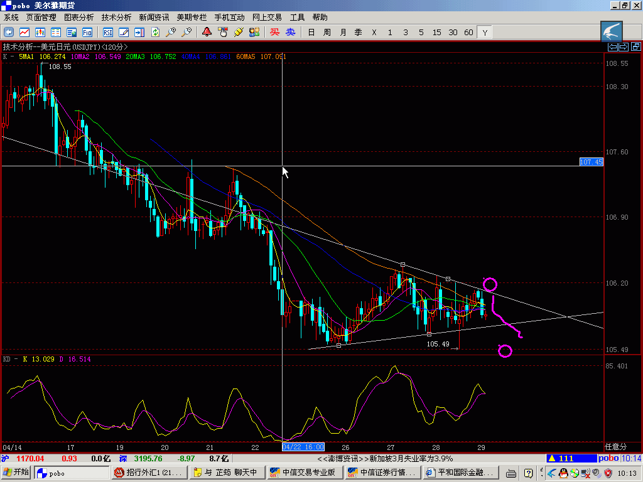
Task: Click the 60MA5 moving average label
Action: [x=246, y=56]
